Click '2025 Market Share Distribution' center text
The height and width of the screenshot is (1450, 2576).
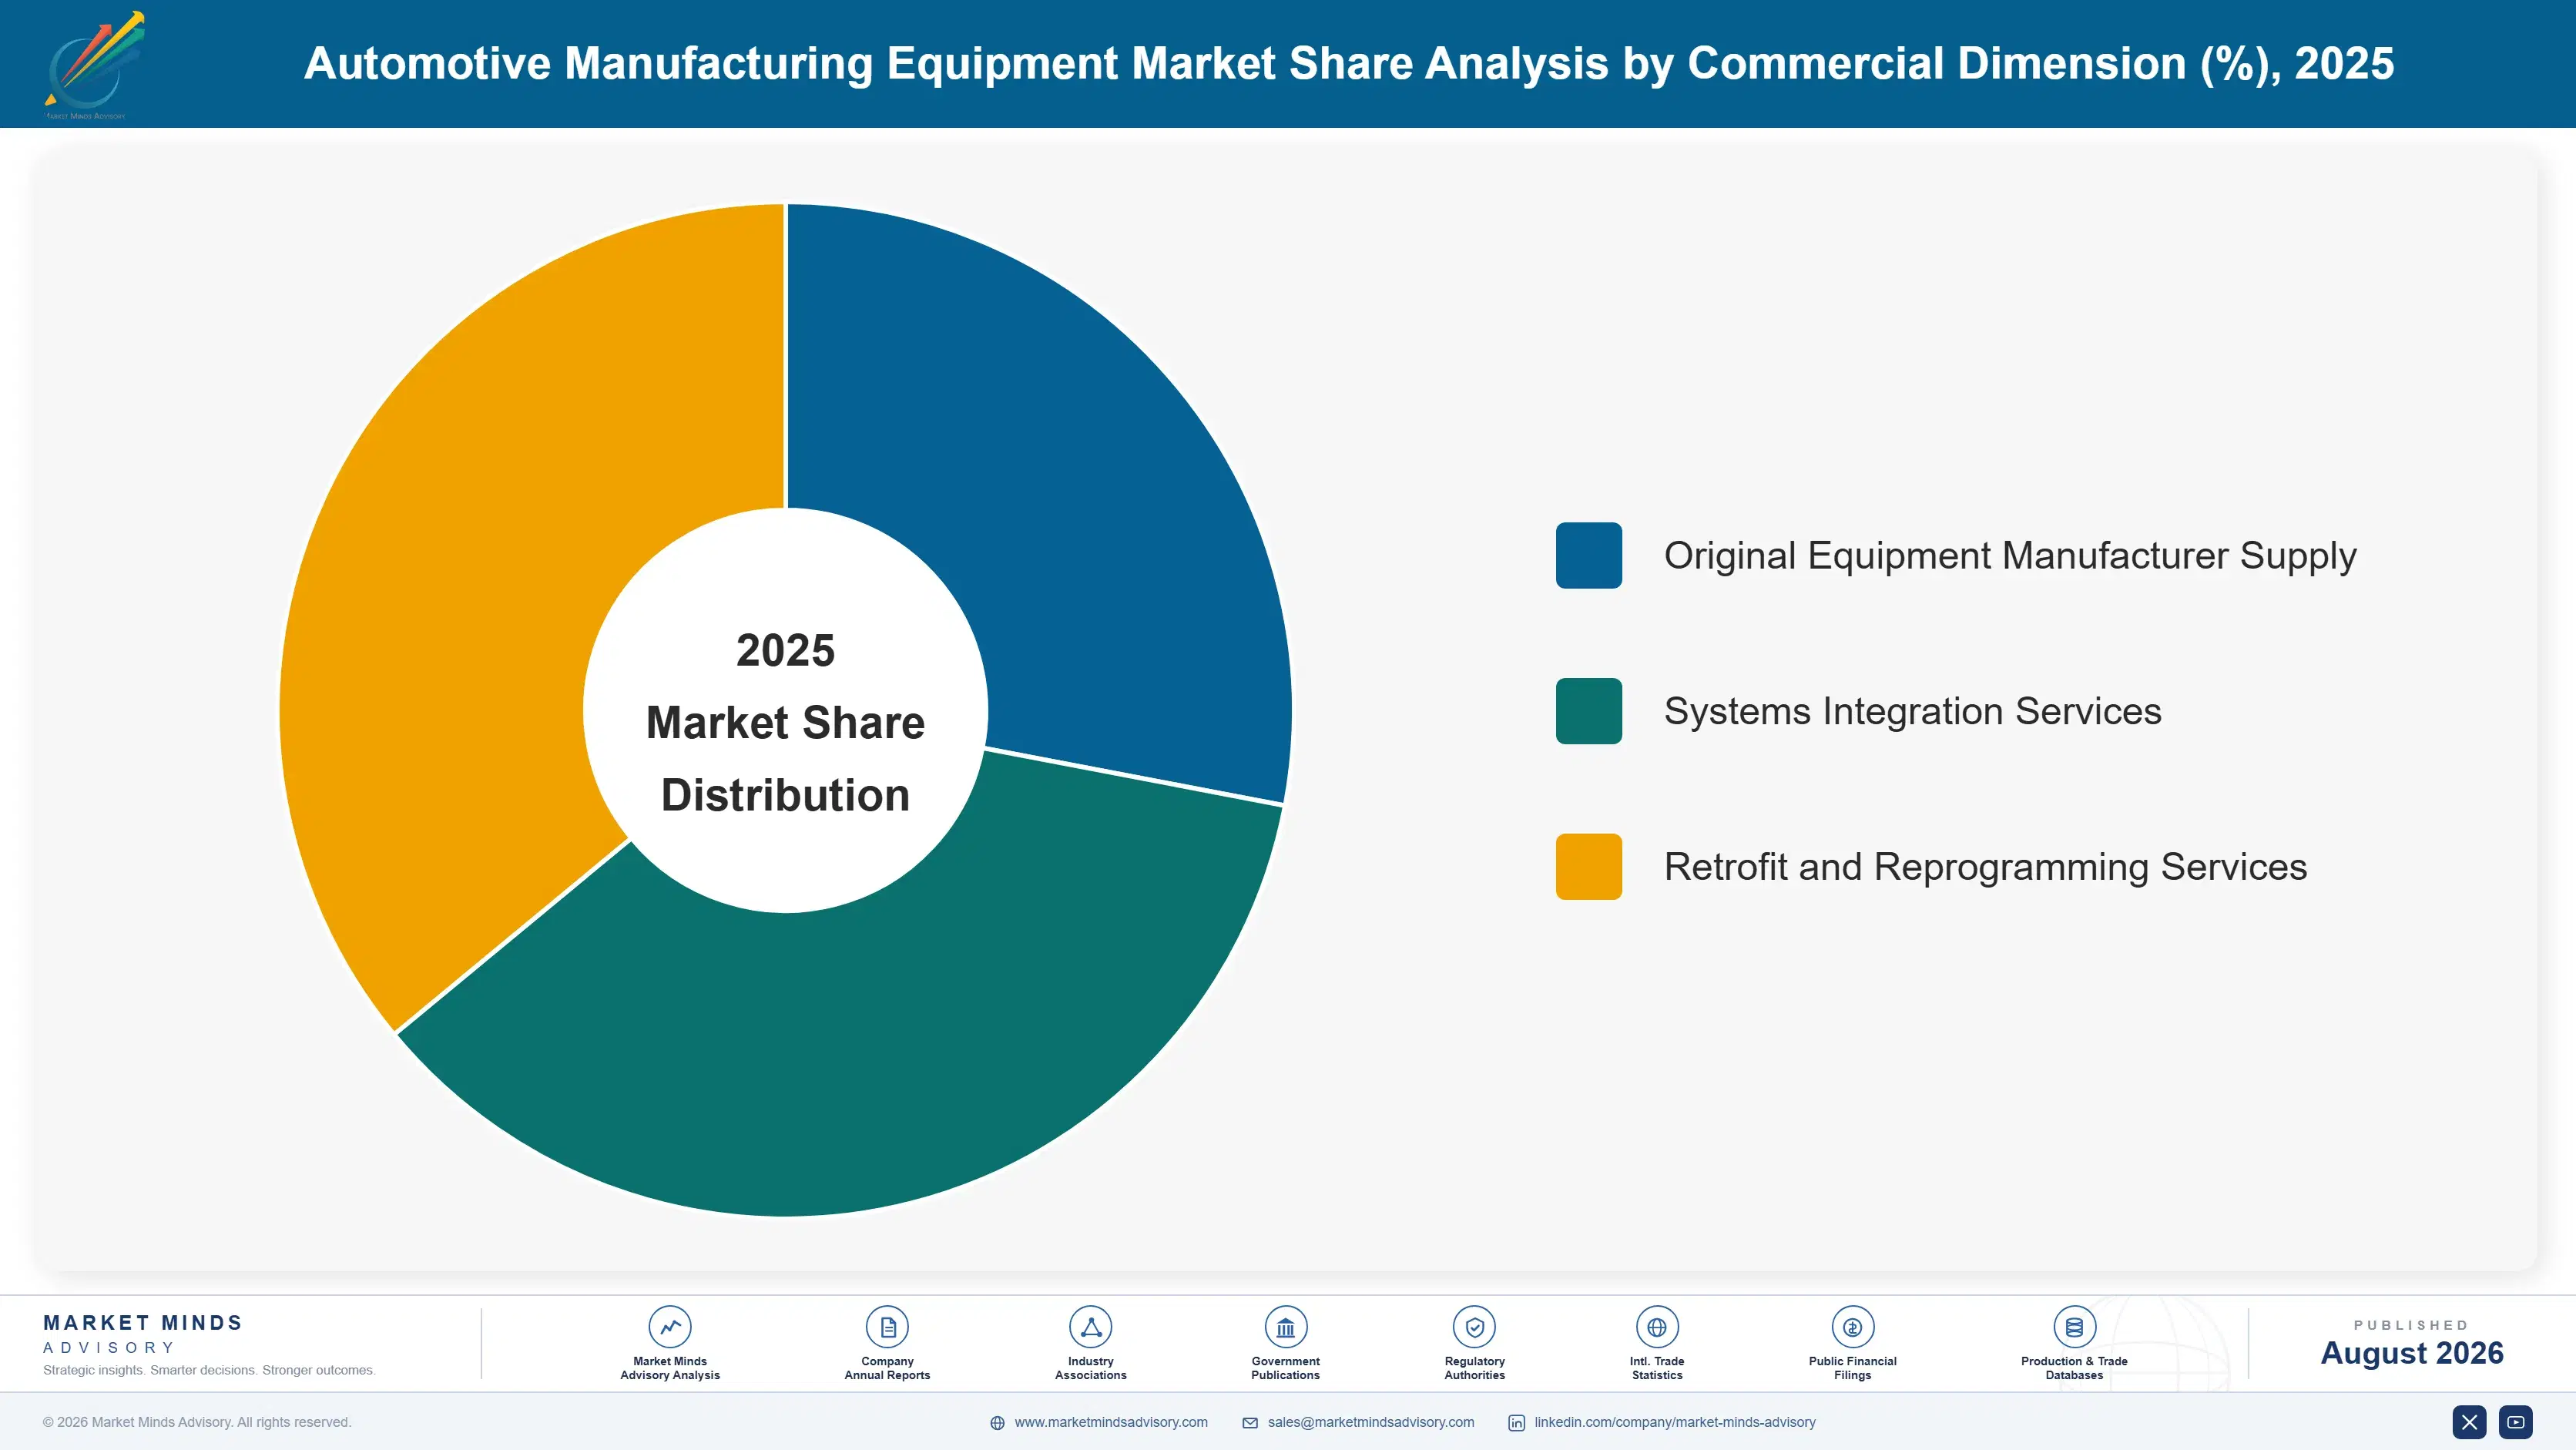pyautogui.click(x=786, y=722)
